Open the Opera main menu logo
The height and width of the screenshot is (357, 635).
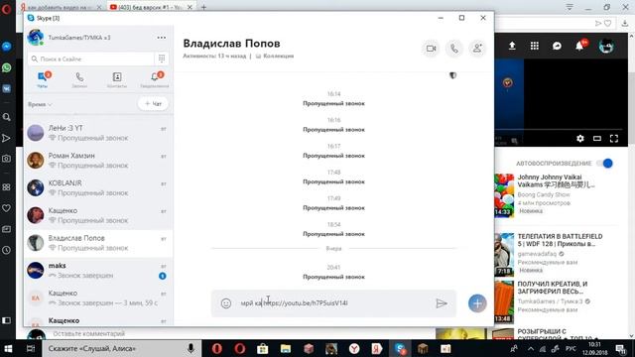tap(6, 9)
